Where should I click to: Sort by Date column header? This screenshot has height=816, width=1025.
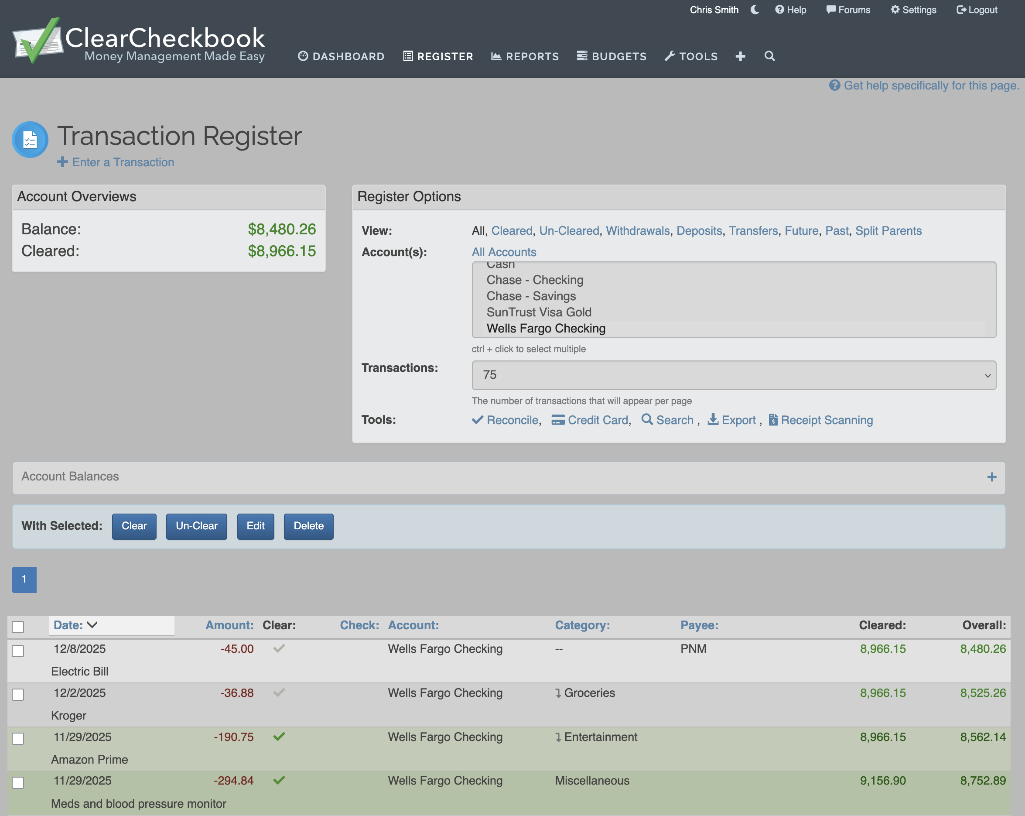click(x=69, y=625)
